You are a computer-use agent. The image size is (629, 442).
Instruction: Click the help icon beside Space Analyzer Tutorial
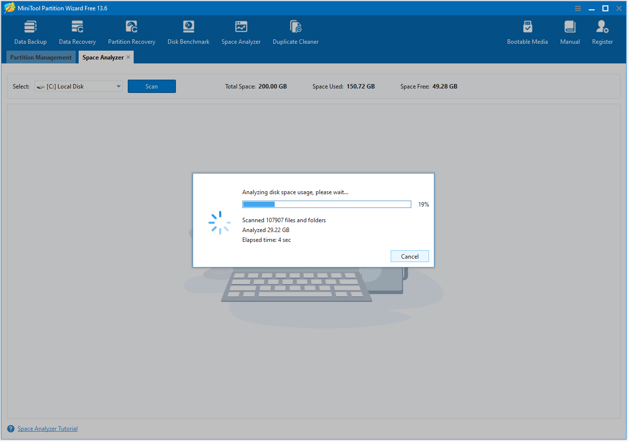point(11,429)
